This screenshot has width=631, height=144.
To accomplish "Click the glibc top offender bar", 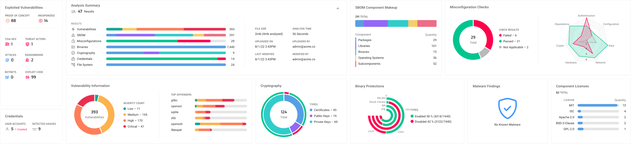I will tap(221, 100).
